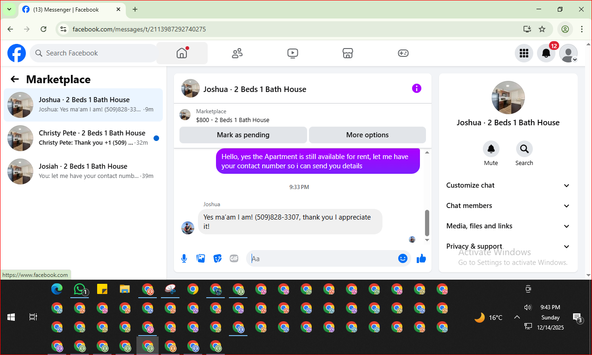The height and width of the screenshot is (355, 592).
Task: Open a new Chrome tab
Action: pos(135,9)
